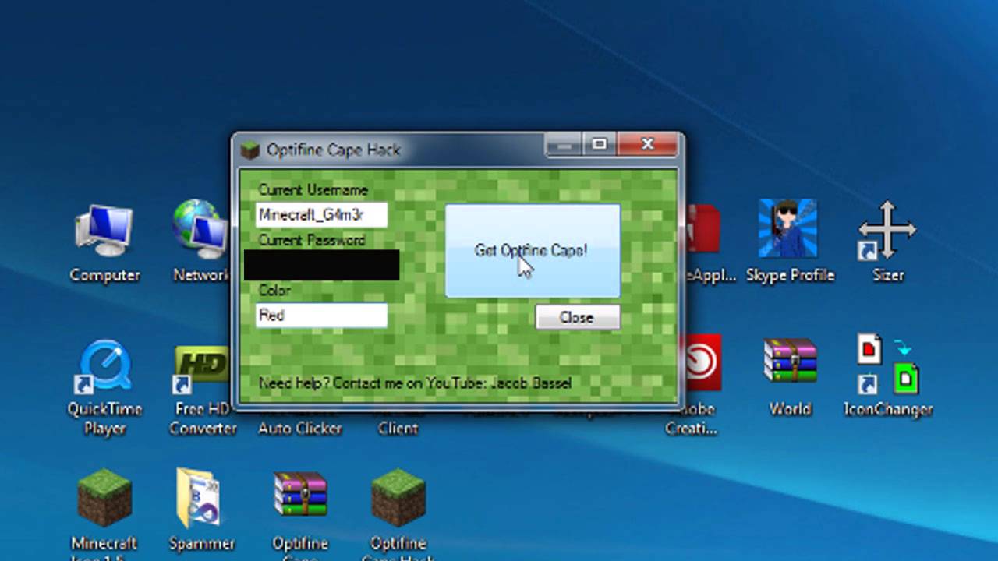Click the Get Optifine Cape! button

[533, 251]
